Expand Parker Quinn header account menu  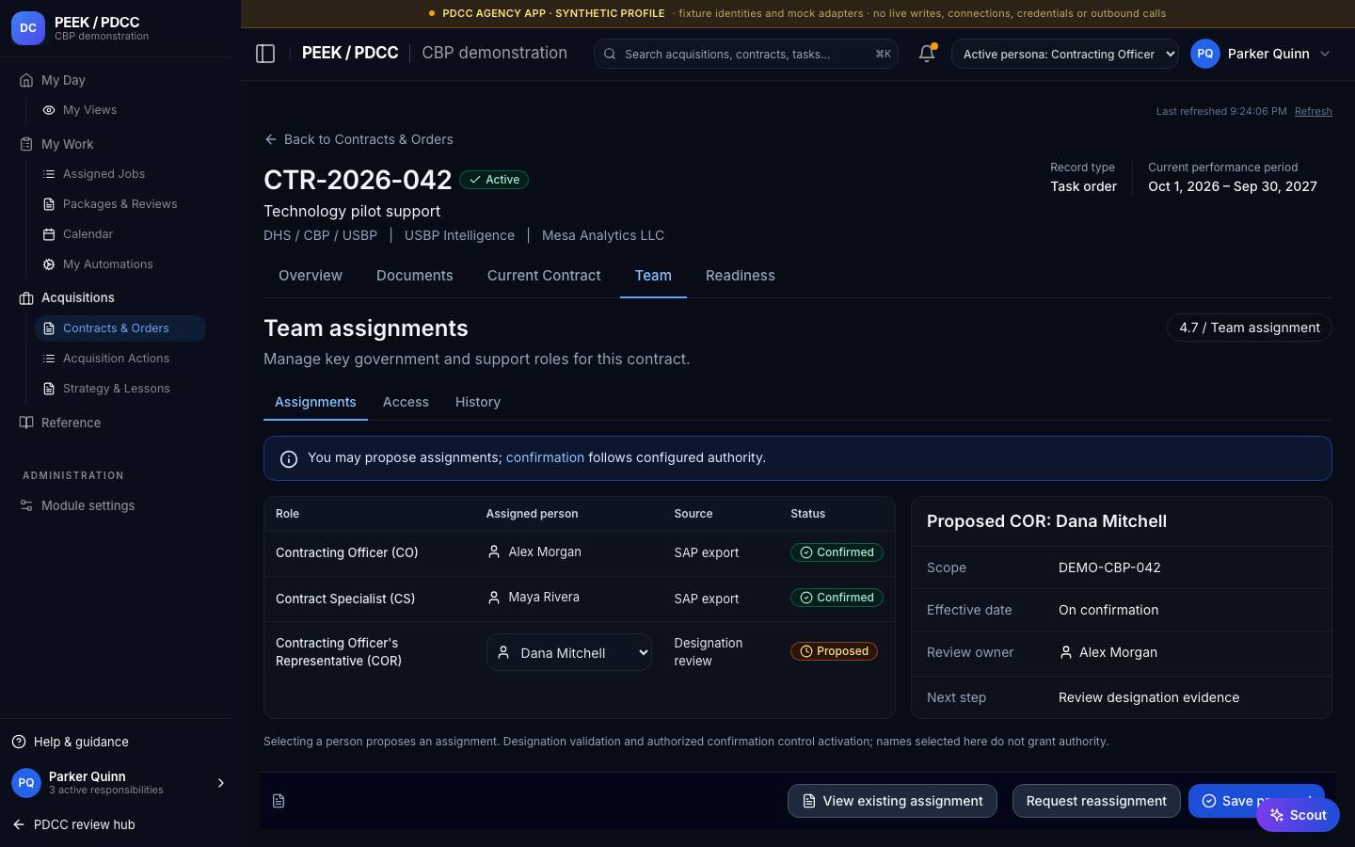tap(1325, 54)
